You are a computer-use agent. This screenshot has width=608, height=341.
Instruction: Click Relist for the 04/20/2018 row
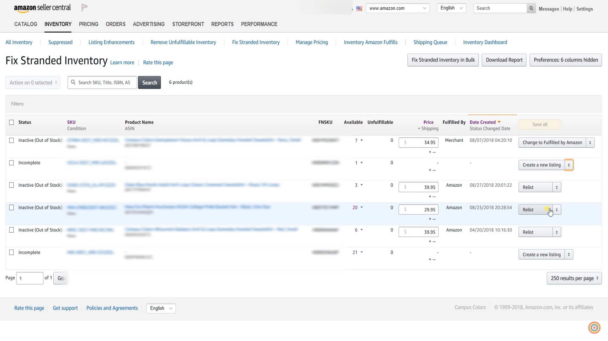(x=536, y=232)
